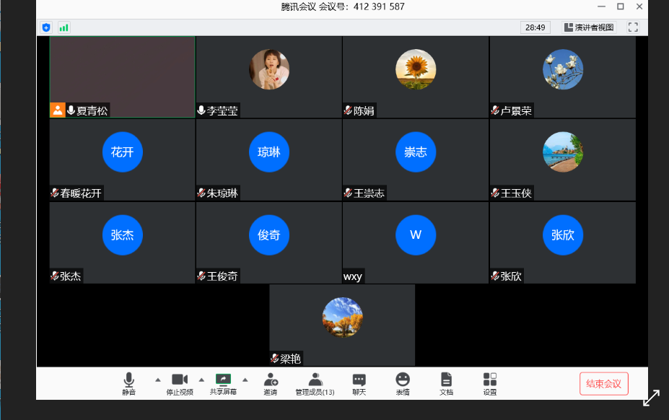Click muted mic icon next to 王玉侠

pyautogui.click(x=495, y=193)
